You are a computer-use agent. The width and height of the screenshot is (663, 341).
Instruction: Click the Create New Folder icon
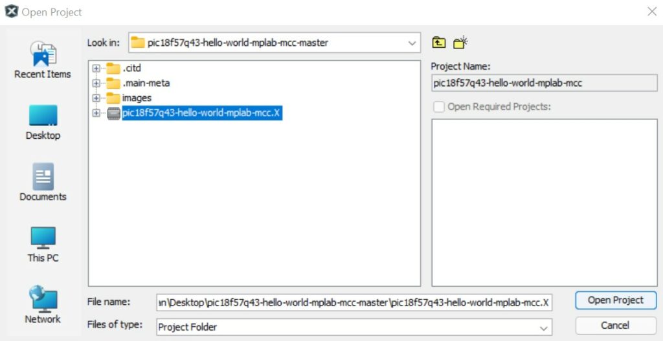[460, 43]
